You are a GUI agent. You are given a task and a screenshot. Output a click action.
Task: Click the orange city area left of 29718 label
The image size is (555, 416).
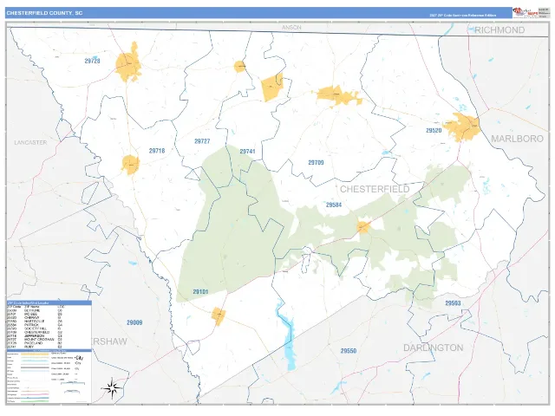coord(131,165)
